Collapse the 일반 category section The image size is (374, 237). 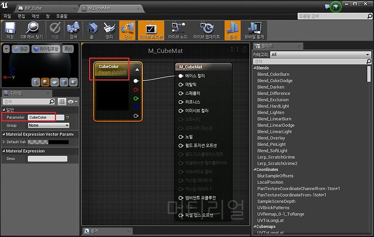(4, 110)
